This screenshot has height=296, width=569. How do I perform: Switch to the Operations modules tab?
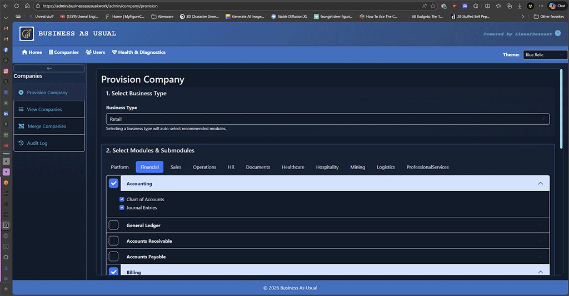204,167
